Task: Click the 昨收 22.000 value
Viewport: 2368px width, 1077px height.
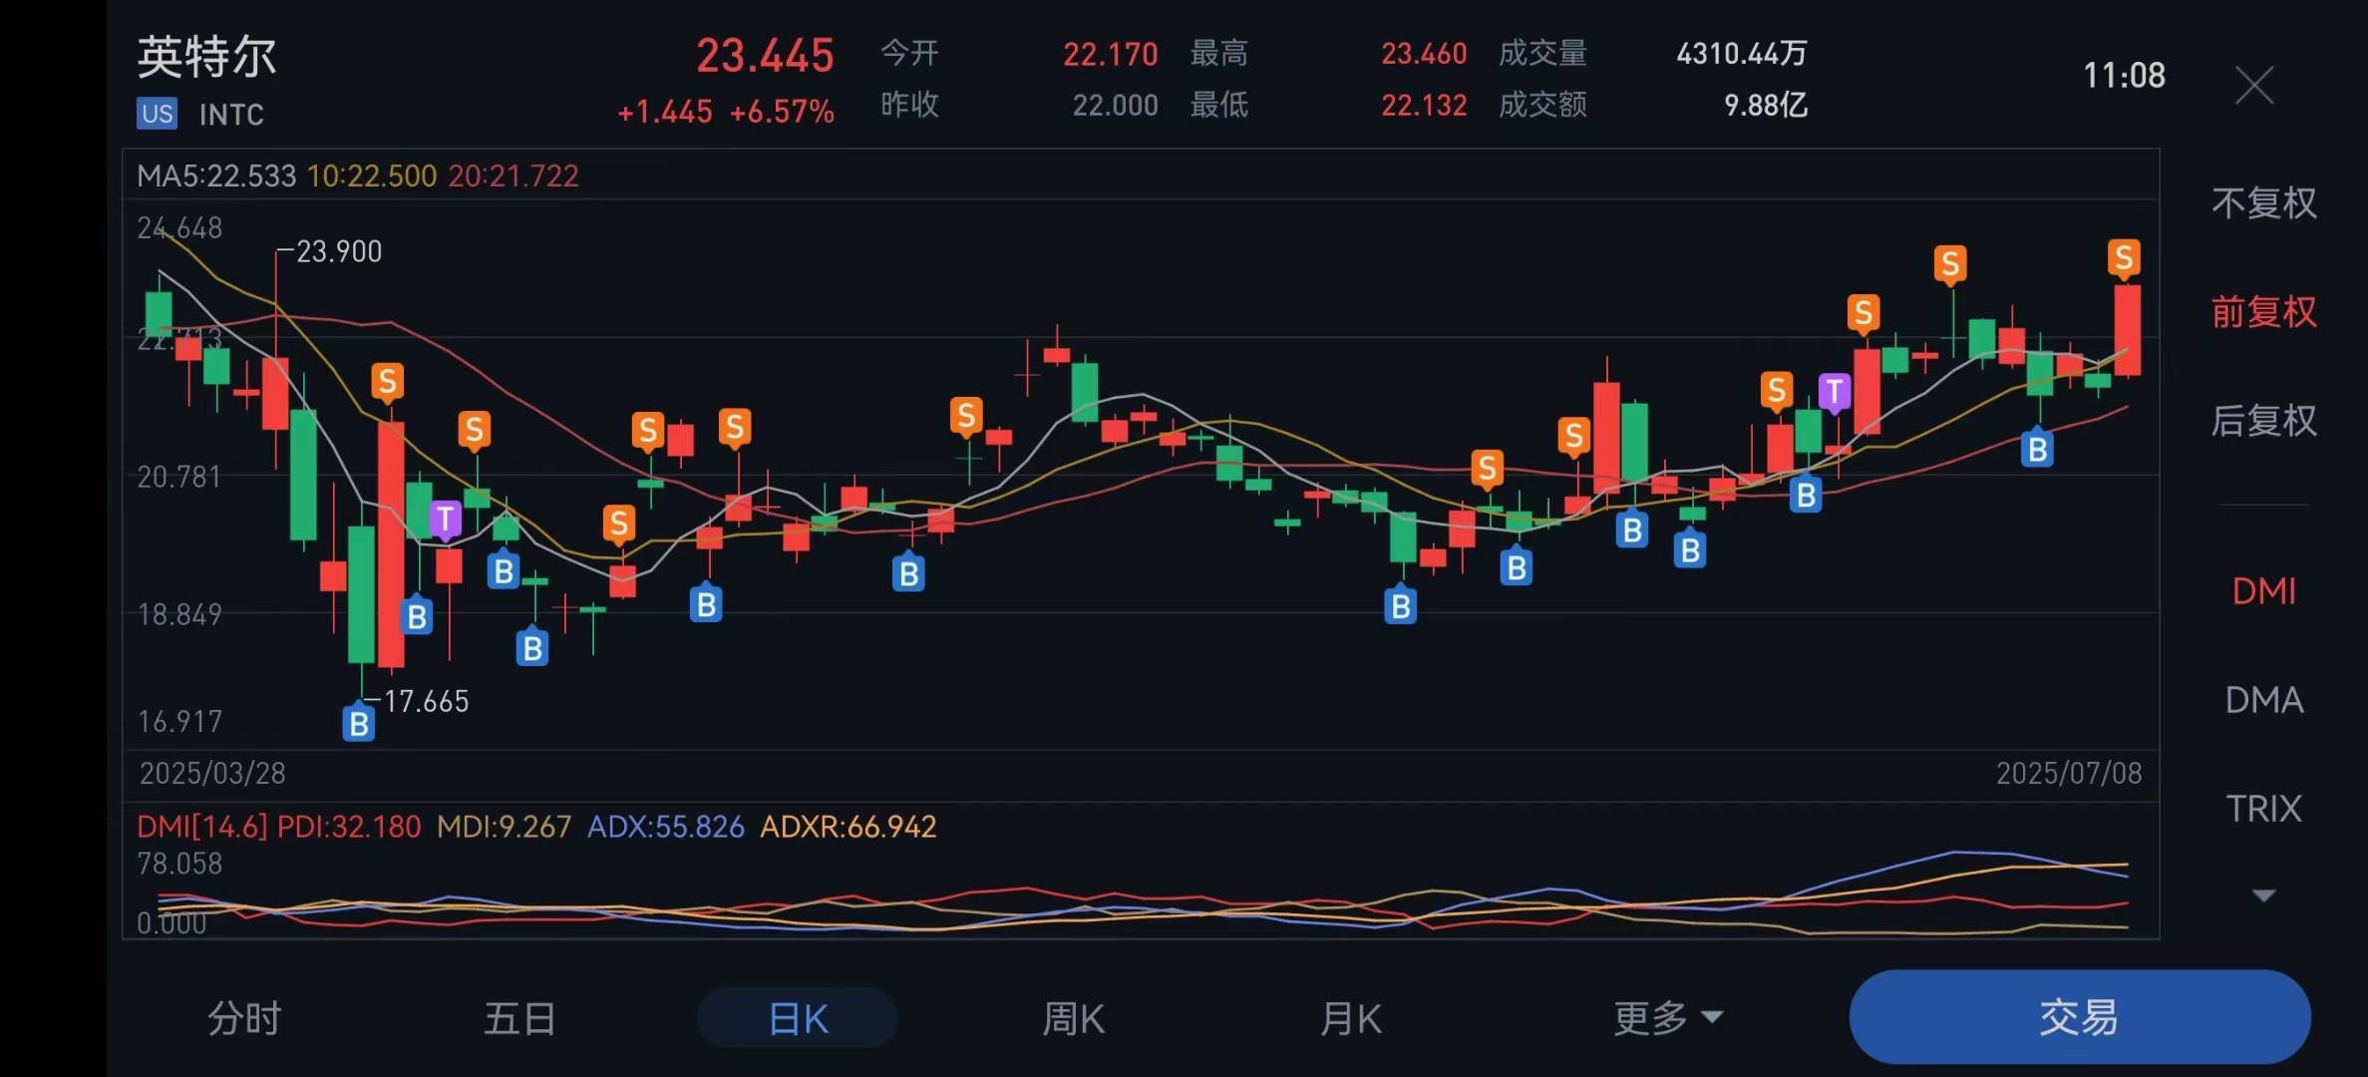Action: [x=1115, y=105]
